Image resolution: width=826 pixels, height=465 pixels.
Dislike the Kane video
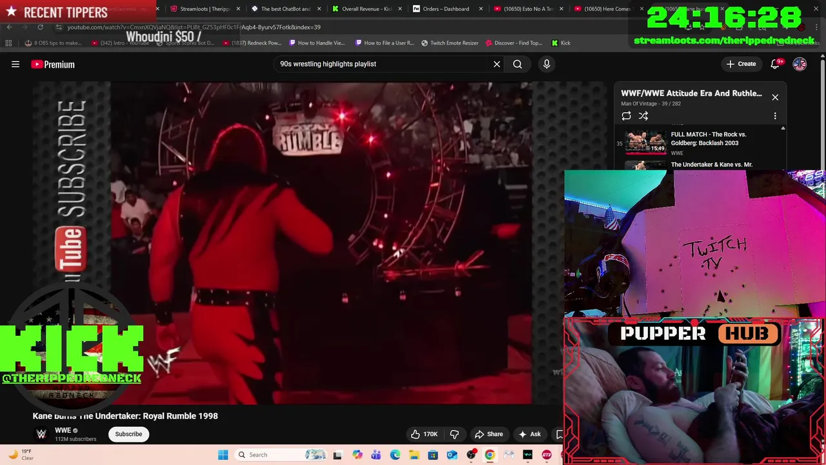click(x=454, y=434)
